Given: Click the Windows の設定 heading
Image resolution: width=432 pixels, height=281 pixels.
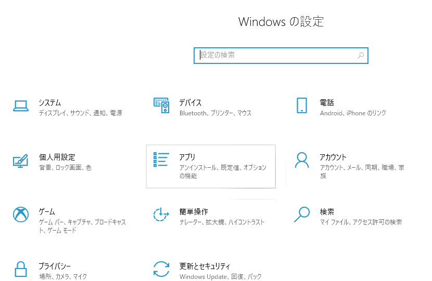Looking at the screenshot, I should click(281, 22).
